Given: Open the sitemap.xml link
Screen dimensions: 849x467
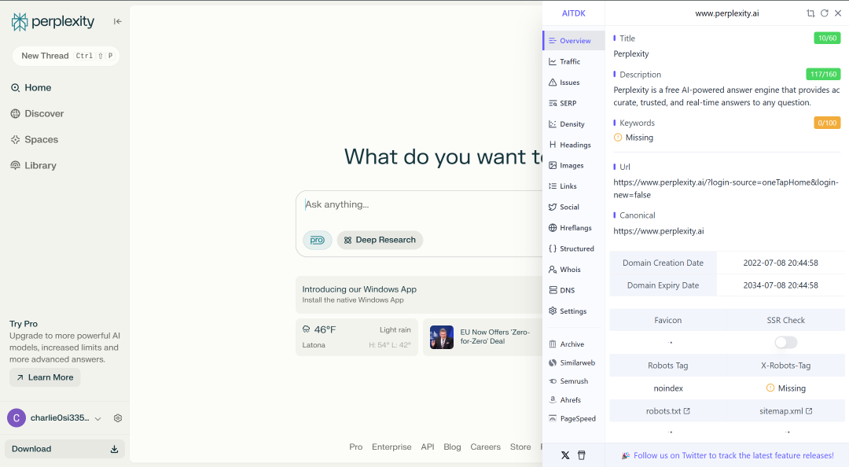Looking at the screenshot, I should coord(785,411).
